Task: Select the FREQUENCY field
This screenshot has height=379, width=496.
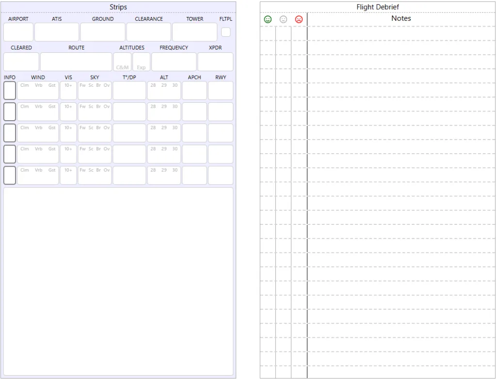Action: tap(174, 62)
